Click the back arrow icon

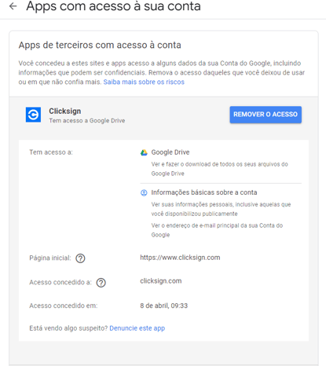[13, 6]
